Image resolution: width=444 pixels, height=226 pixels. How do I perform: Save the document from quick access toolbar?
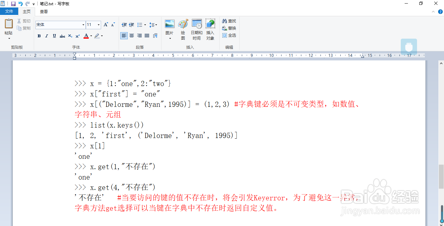pos(13,4)
